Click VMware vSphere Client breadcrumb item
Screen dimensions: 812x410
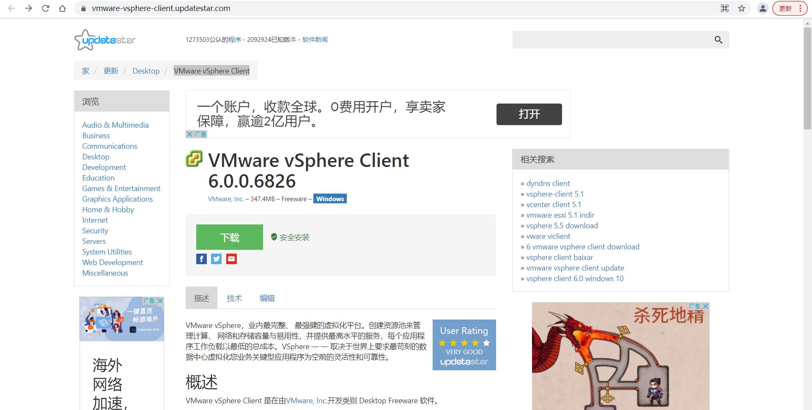coord(211,71)
